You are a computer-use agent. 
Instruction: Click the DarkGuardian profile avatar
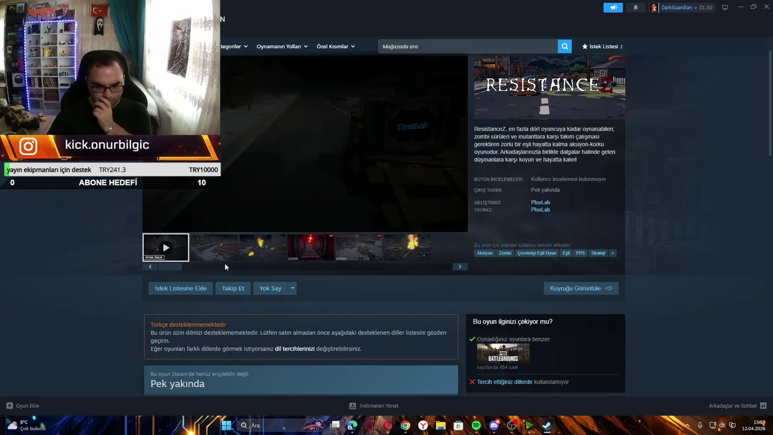pos(654,7)
